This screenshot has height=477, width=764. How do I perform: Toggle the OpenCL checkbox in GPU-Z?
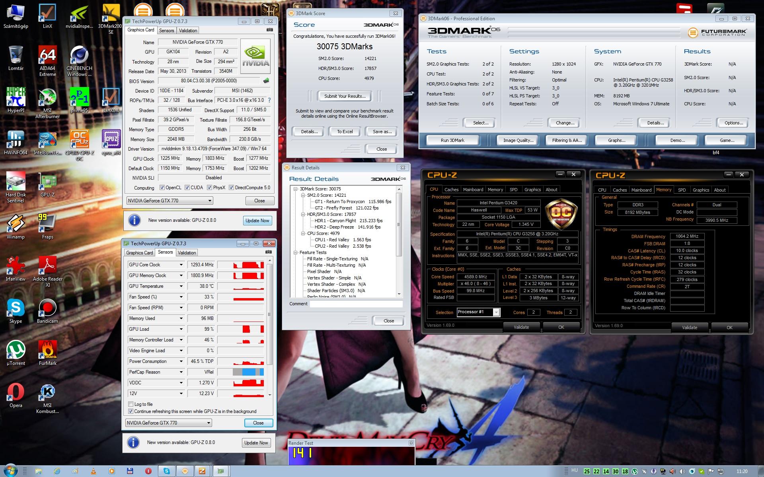click(x=162, y=188)
